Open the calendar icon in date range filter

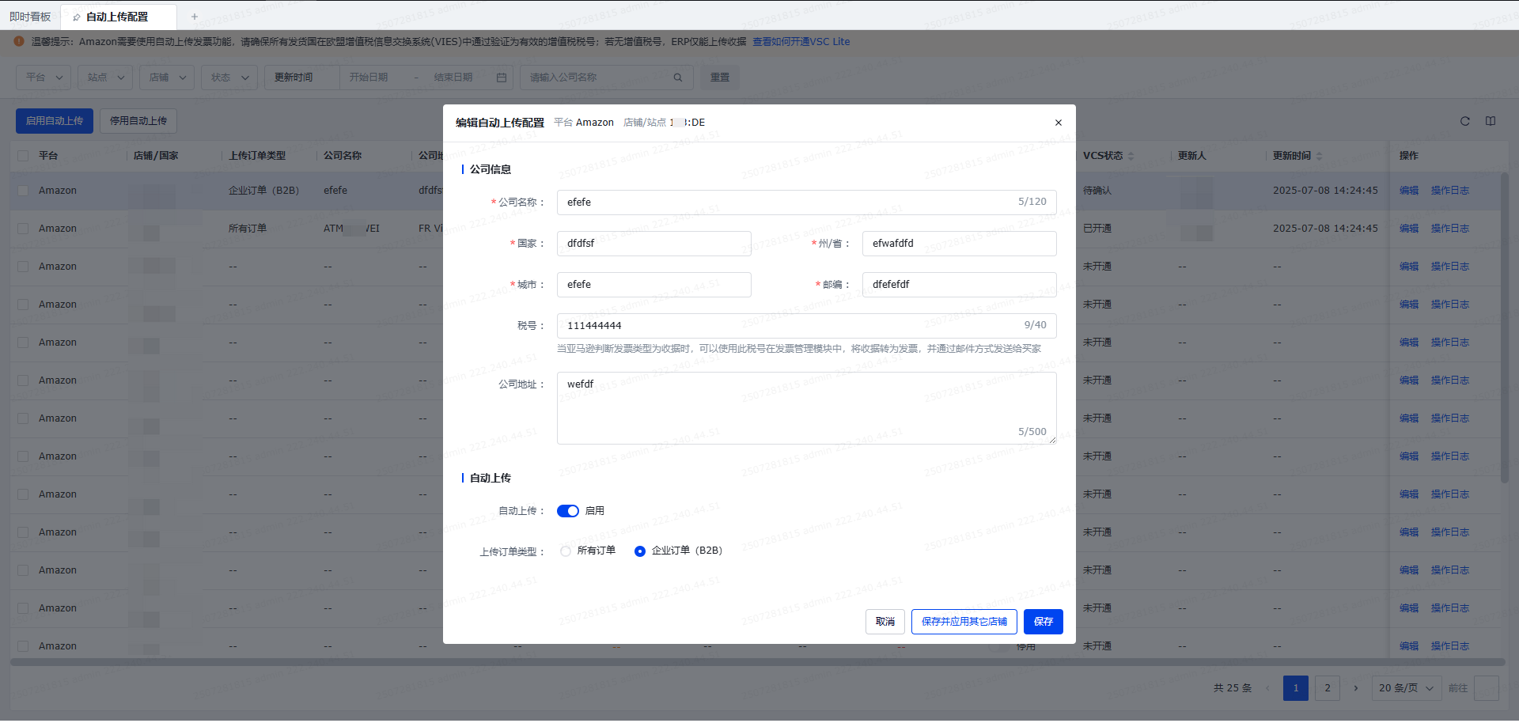pyautogui.click(x=502, y=78)
